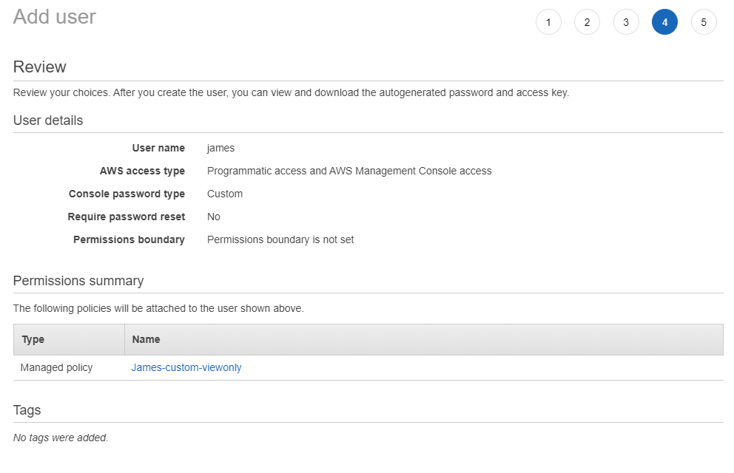The image size is (734, 473).
Task: Click the User details heading
Action: pyautogui.click(x=48, y=120)
